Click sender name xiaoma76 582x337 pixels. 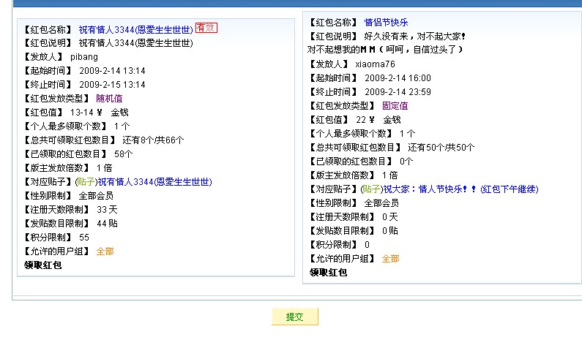coord(375,64)
